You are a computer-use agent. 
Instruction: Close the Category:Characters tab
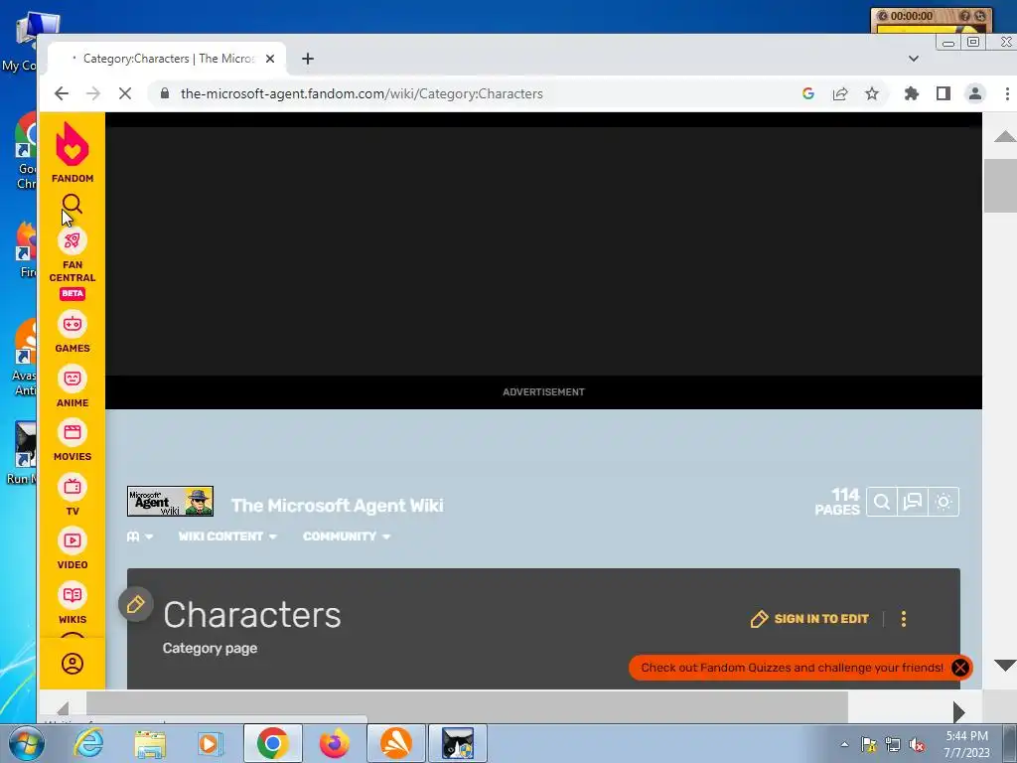pyautogui.click(x=270, y=59)
